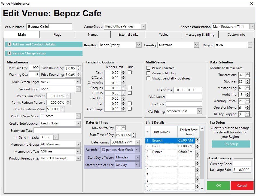Decrease the Audit Info months
The height and width of the screenshot is (196, 256).
coord(247,96)
